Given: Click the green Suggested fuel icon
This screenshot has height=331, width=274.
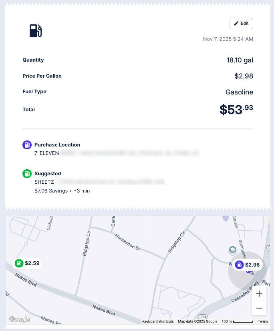Looking at the screenshot, I should point(26,174).
